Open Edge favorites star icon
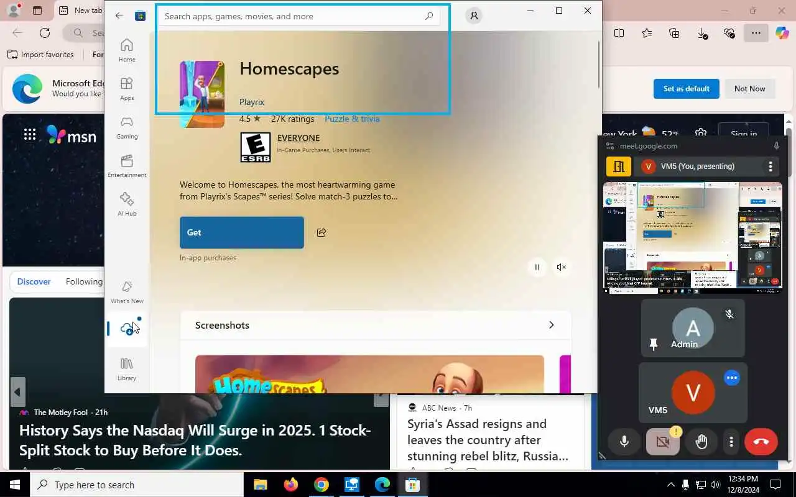This screenshot has height=497, width=796. pyautogui.click(x=647, y=33)
